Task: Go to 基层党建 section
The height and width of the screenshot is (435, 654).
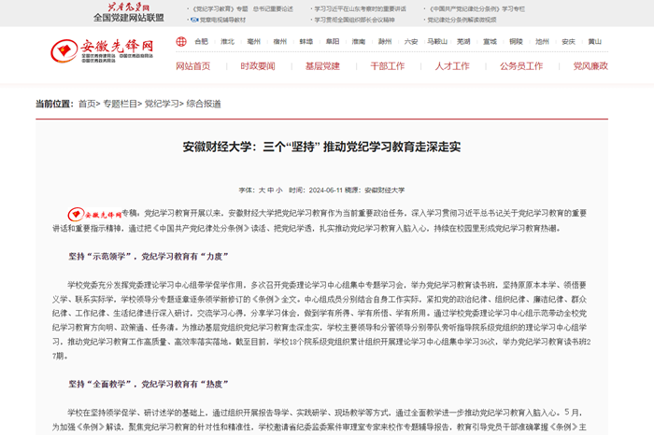Action: coord(322,66)
